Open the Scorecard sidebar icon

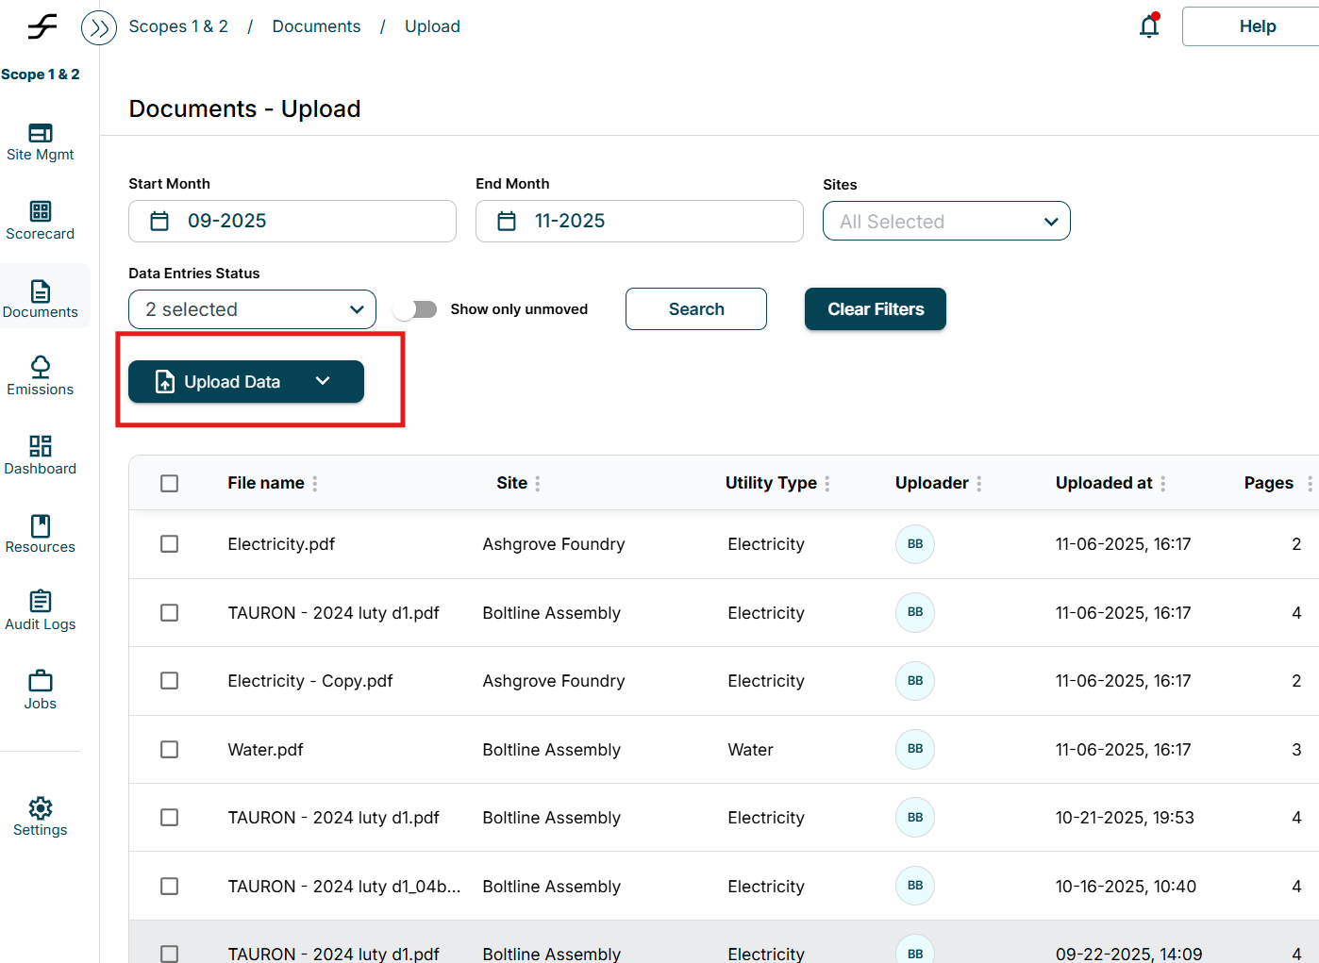click(41, 221)
